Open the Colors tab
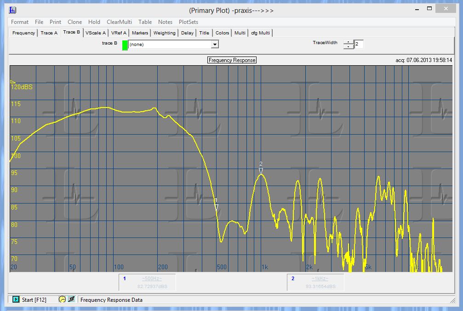The height and width of the screenshot is (311, 463). point(222,33)
